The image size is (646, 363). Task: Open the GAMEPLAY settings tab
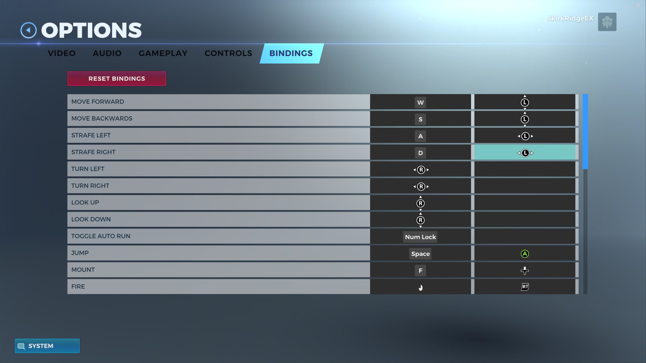click(x=163, y=53)
